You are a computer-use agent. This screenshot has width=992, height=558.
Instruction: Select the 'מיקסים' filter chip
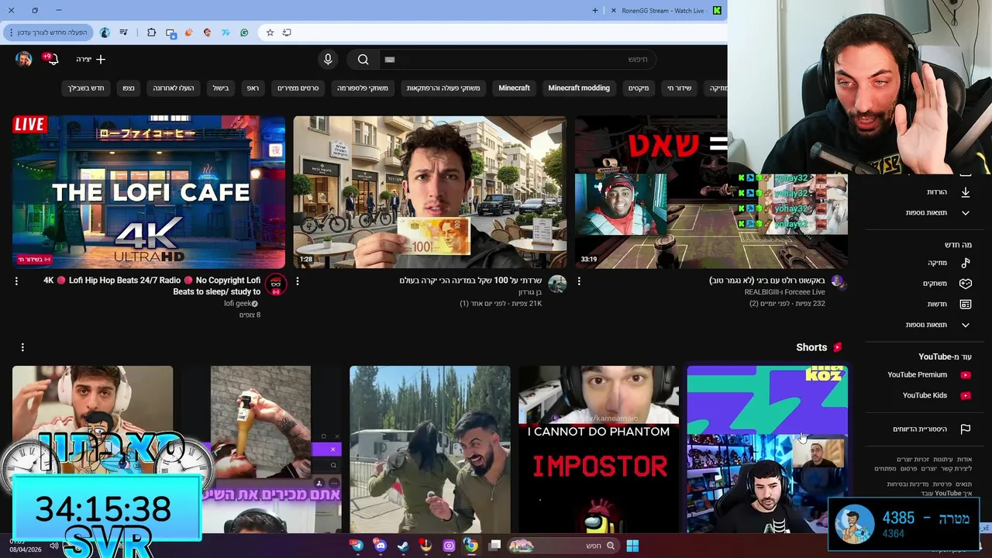tap(639, 88)
